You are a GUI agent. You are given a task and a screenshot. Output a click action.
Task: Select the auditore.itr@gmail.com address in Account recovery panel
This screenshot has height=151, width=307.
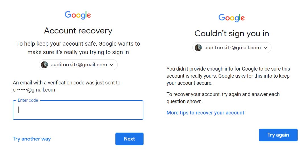[79, 65]
